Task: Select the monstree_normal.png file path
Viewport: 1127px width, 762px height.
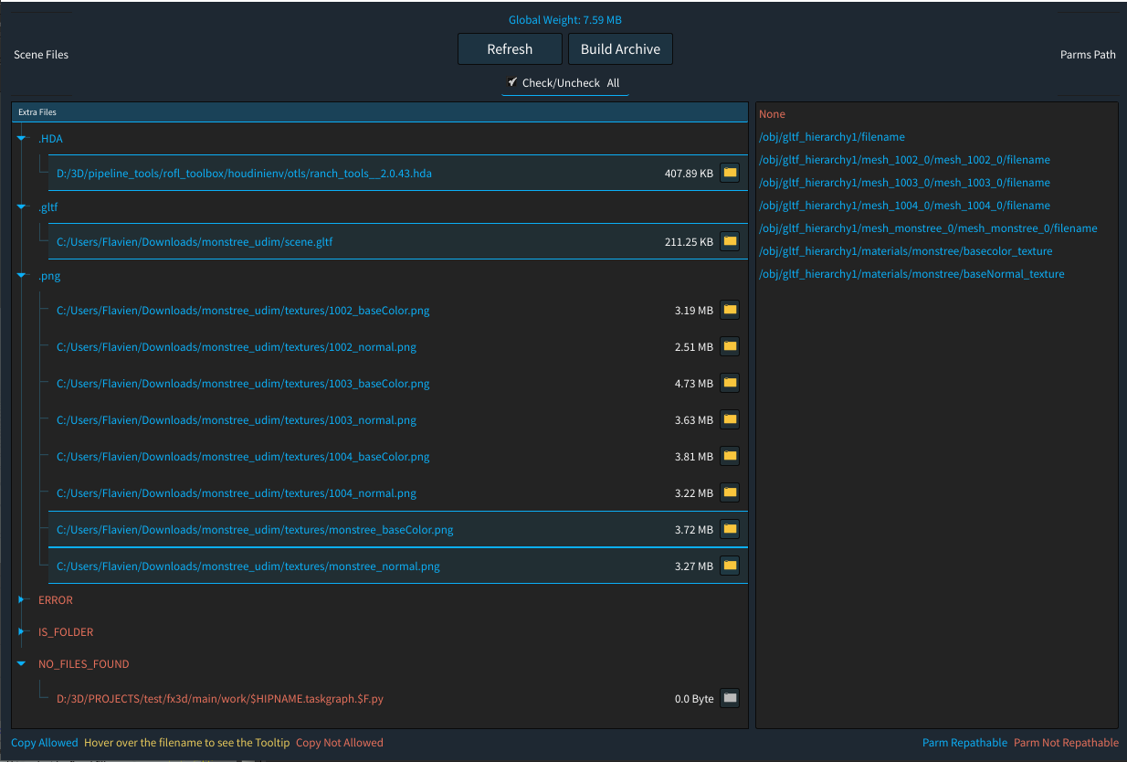Action: 248,566
